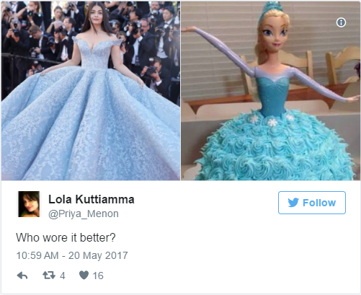The image size is (361, 295).
Task: Open the Elsa doll cake photo
Action: [271, 91]
